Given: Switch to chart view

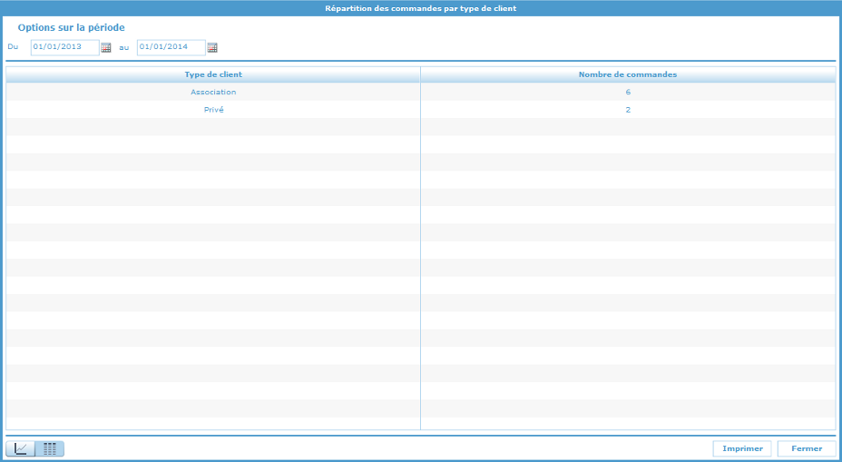Looking at the screenshot, I should [20, 448].
